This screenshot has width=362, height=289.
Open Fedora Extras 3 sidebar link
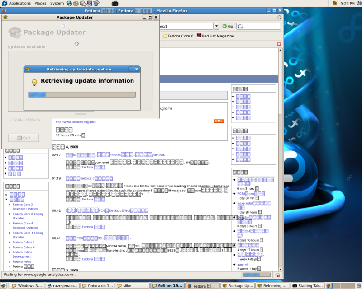click(x=24, y=242)
